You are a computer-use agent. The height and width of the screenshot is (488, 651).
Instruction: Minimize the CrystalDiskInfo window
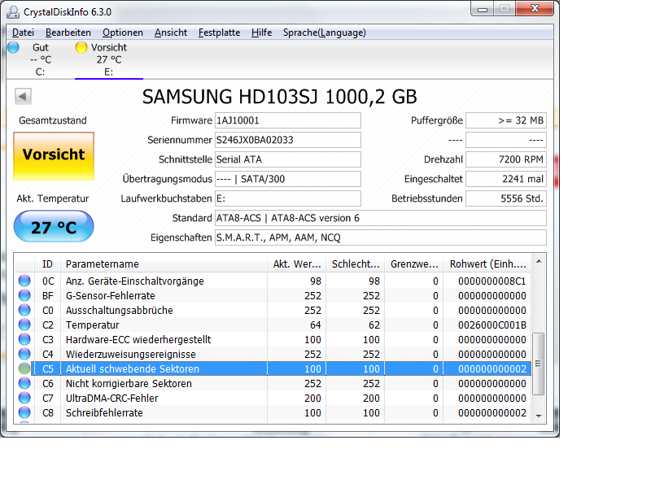483,9
